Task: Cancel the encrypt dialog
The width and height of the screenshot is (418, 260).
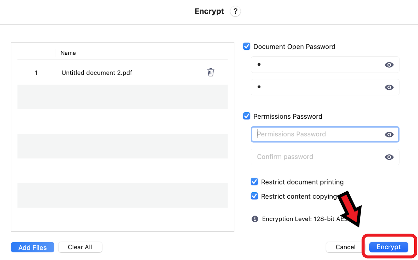Action: [x=345, y=247]
